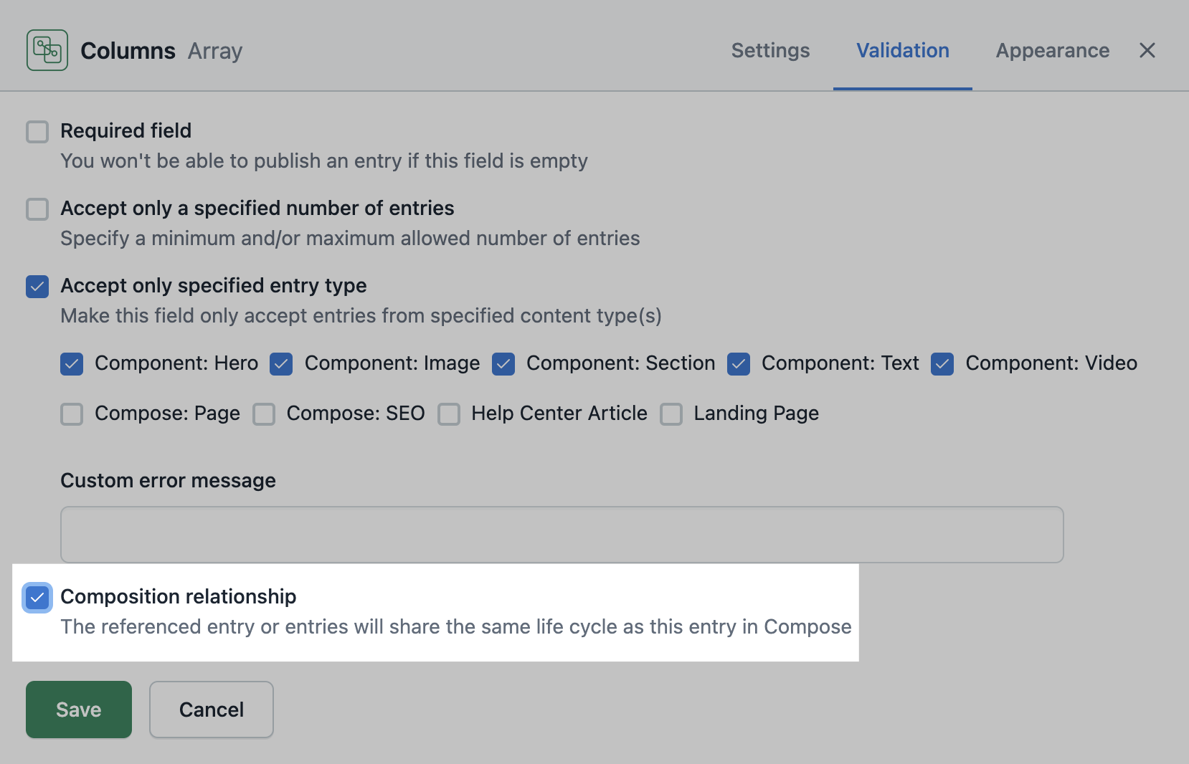This screenshot has height=764, width=1189.
Task: Check the Compose: Page entry type
Action: 71,414
